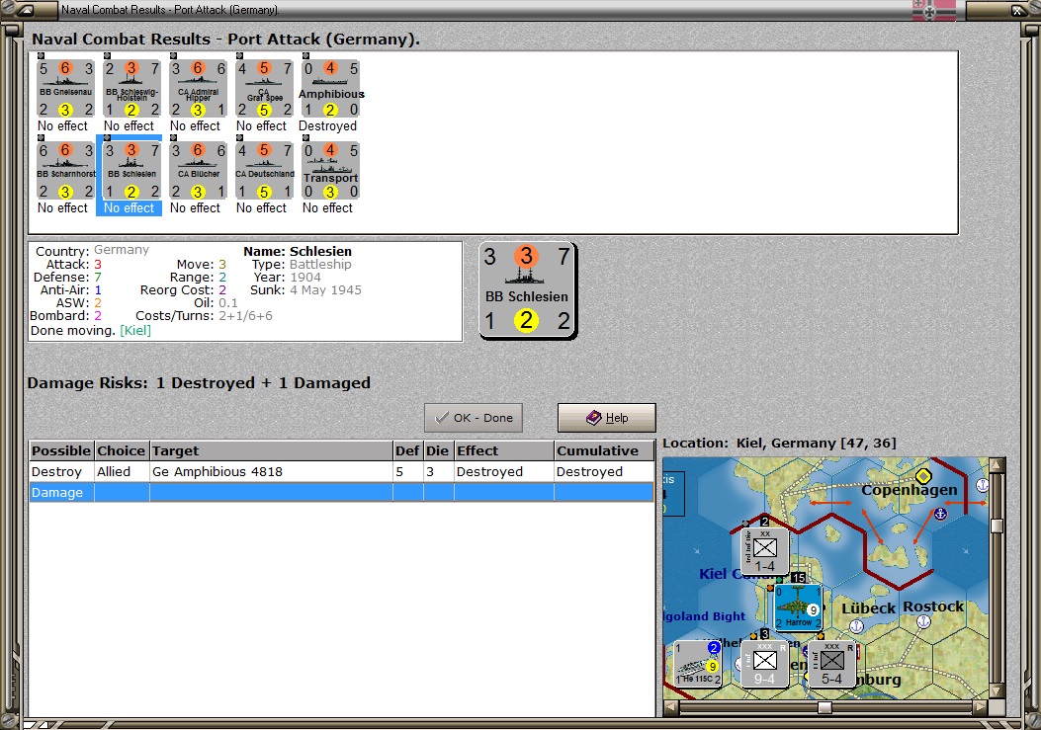Screen dimensions: 1041x730
Task: Click the [Kiel] location link text
Action: click(x=135, y=331)
